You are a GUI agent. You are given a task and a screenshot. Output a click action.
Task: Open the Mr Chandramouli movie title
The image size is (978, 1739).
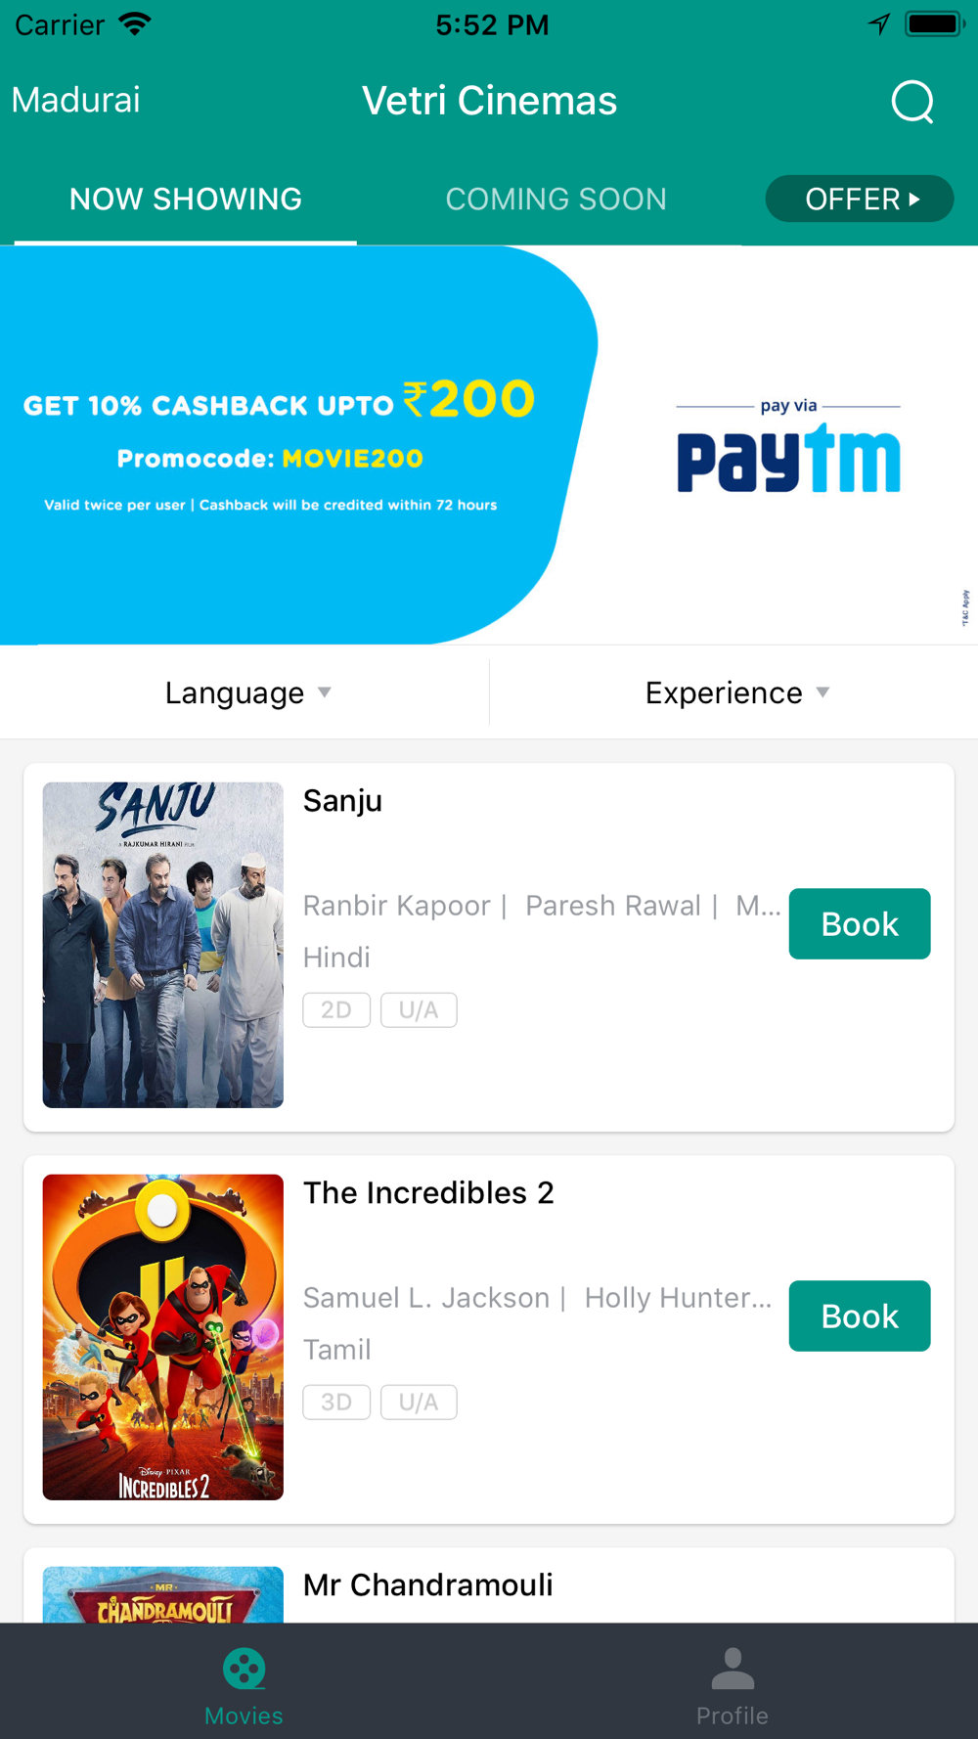click(x=428, y=1584)
